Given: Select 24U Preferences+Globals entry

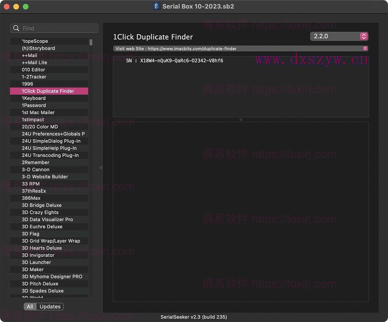Looking at the screenshot, I should [x=49, y=134].
